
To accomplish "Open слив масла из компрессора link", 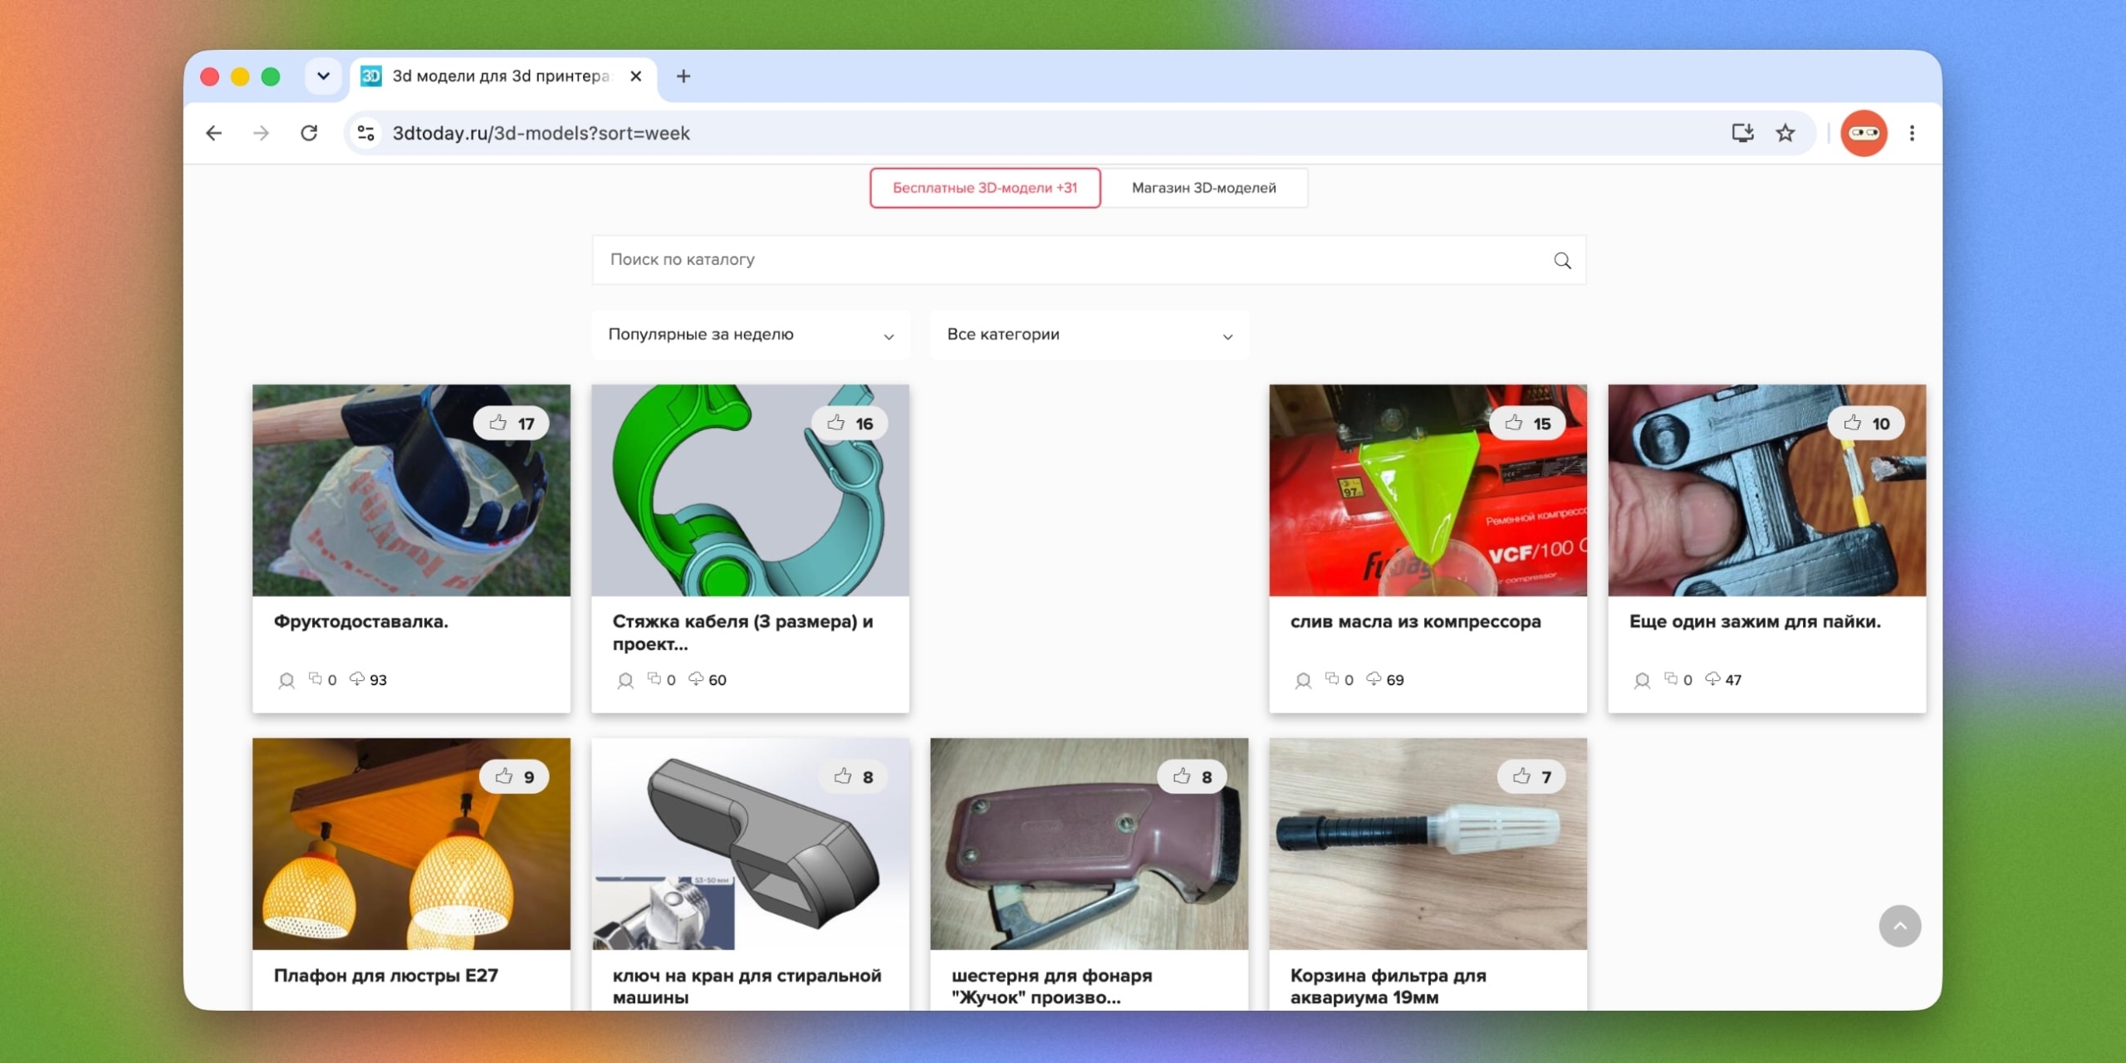I will 1415,621.
